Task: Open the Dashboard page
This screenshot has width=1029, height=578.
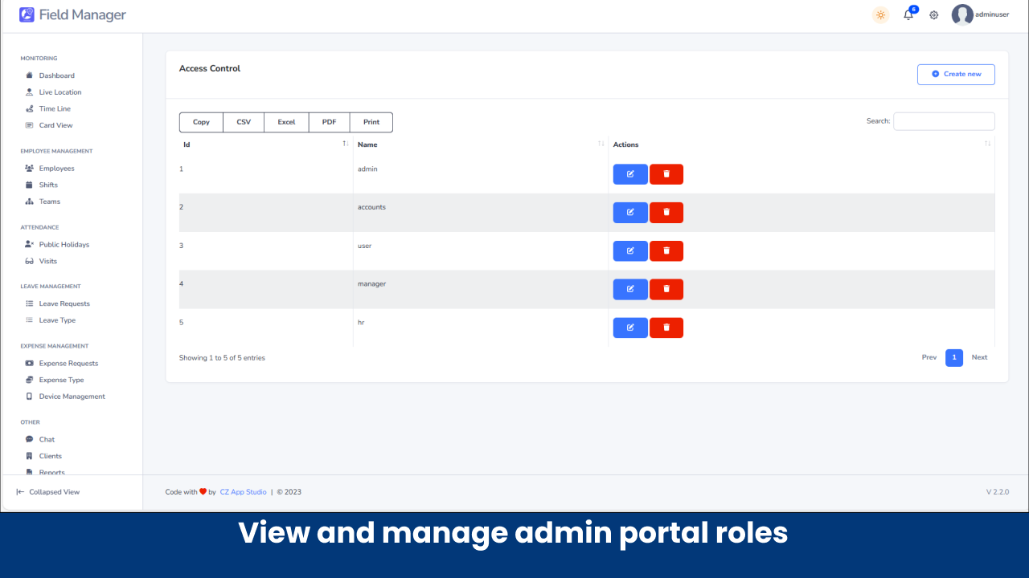Action: pos(56,75)
